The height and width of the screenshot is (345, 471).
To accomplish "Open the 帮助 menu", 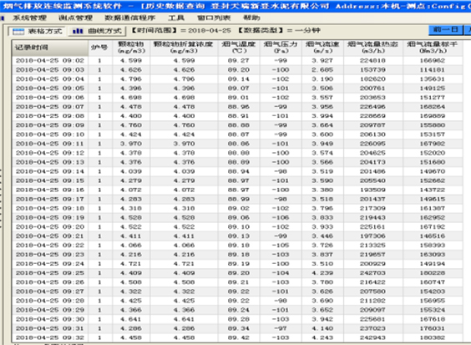I will pos(251,18).
